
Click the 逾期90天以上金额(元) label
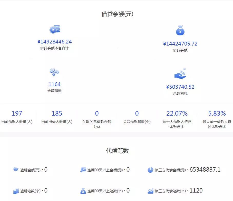pyautogui.click(x=105, y=170)
